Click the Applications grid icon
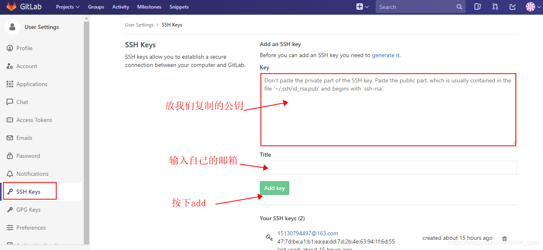The image size is (543, 250). [x=10, y=84]
